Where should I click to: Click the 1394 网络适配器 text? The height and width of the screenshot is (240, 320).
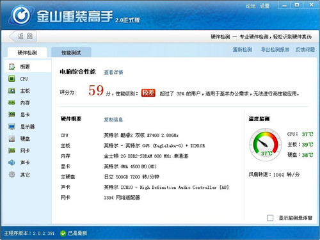[x=122, y=198]
